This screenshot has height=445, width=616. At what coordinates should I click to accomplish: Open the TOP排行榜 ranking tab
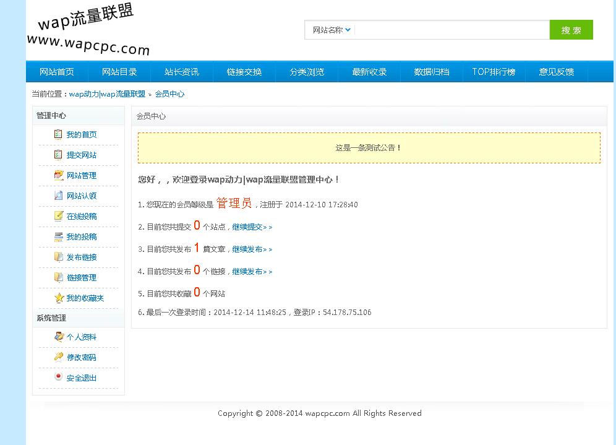[494, 71]
